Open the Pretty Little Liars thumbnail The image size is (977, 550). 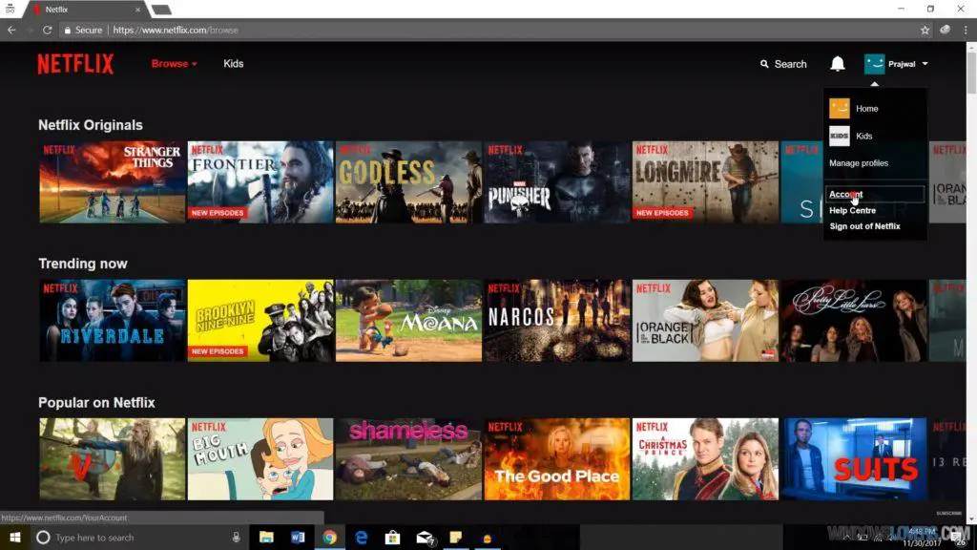(854, 321)
